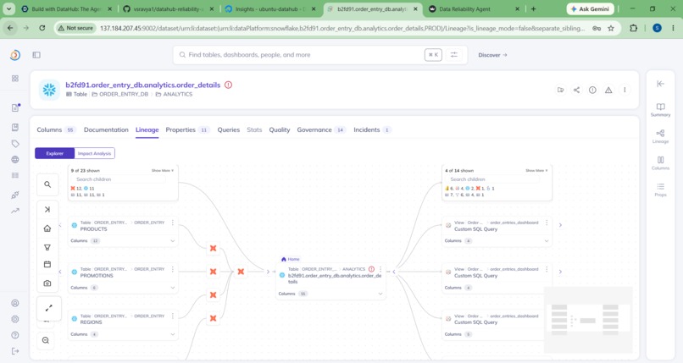Screen dimensions: 683x363
Task: Open Props in the right side panel
Action: coord(660,190)
